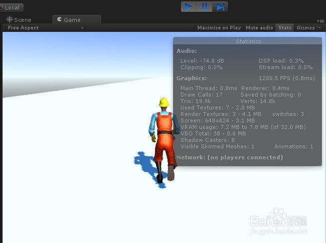
Task: Click the switches: 3 text
Action: pyautogui.click(x=288, y=114)
